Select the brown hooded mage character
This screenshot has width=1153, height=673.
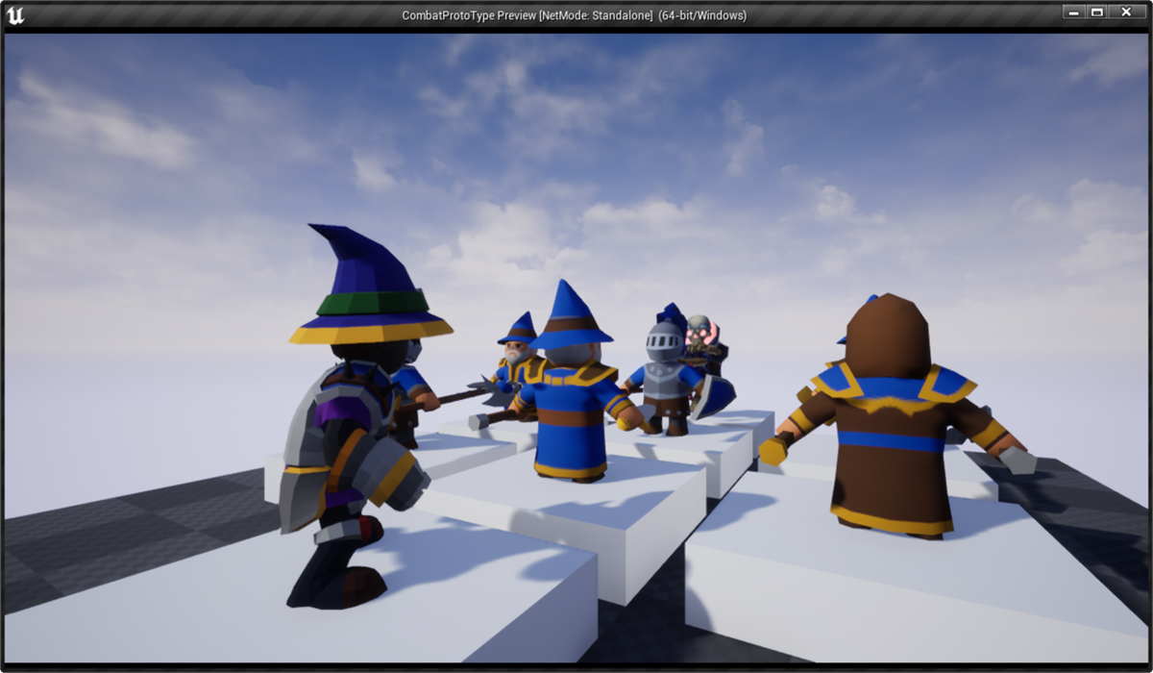(x=894, y=415)
